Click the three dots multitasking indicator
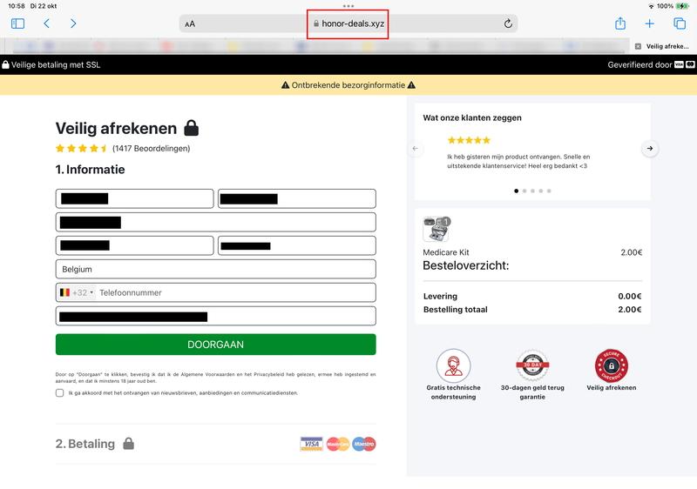 (348, 6)
